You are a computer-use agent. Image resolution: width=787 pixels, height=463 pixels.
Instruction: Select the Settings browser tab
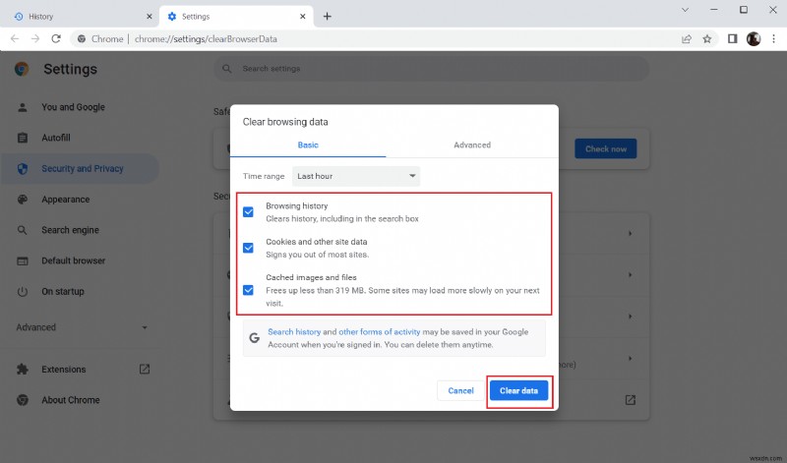point(236,16)
